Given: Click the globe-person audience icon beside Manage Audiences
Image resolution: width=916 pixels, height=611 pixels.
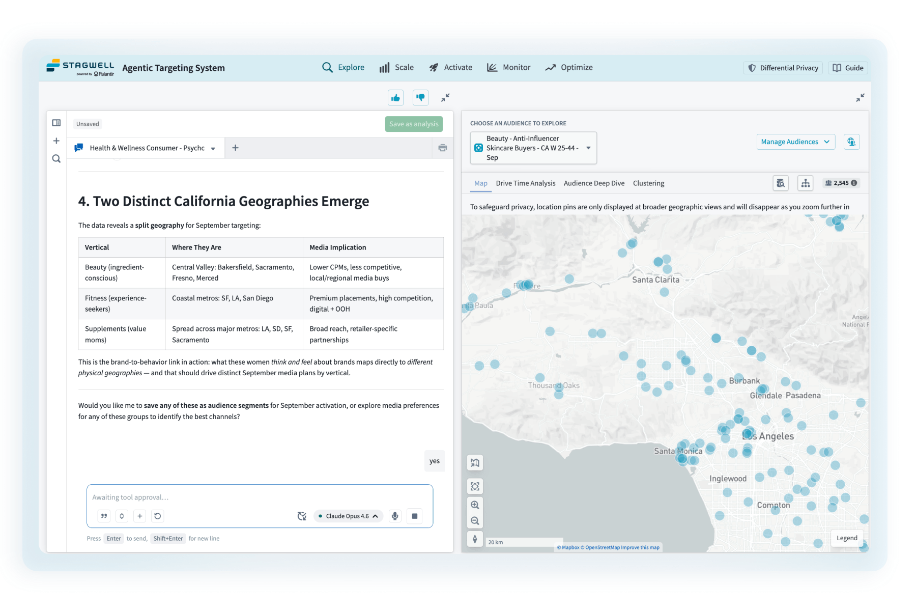Looking at the screenshot, I should point(851,142).
